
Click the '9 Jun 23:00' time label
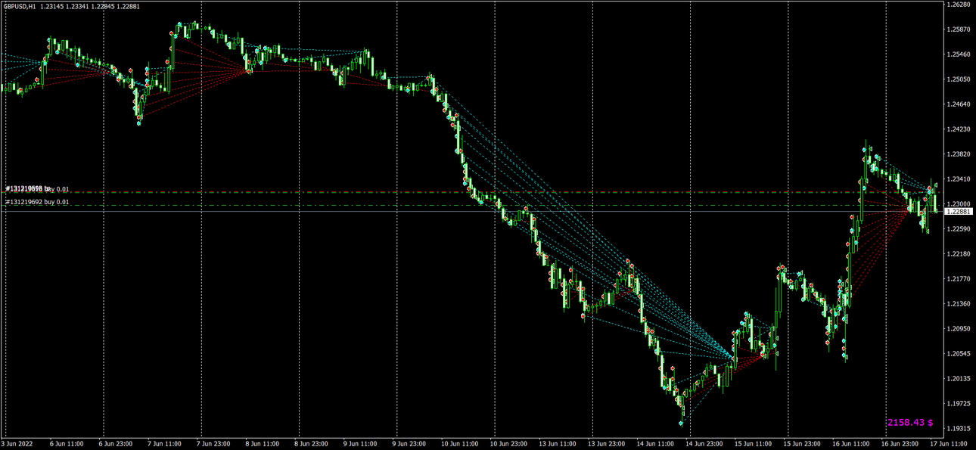click(409, 444)
